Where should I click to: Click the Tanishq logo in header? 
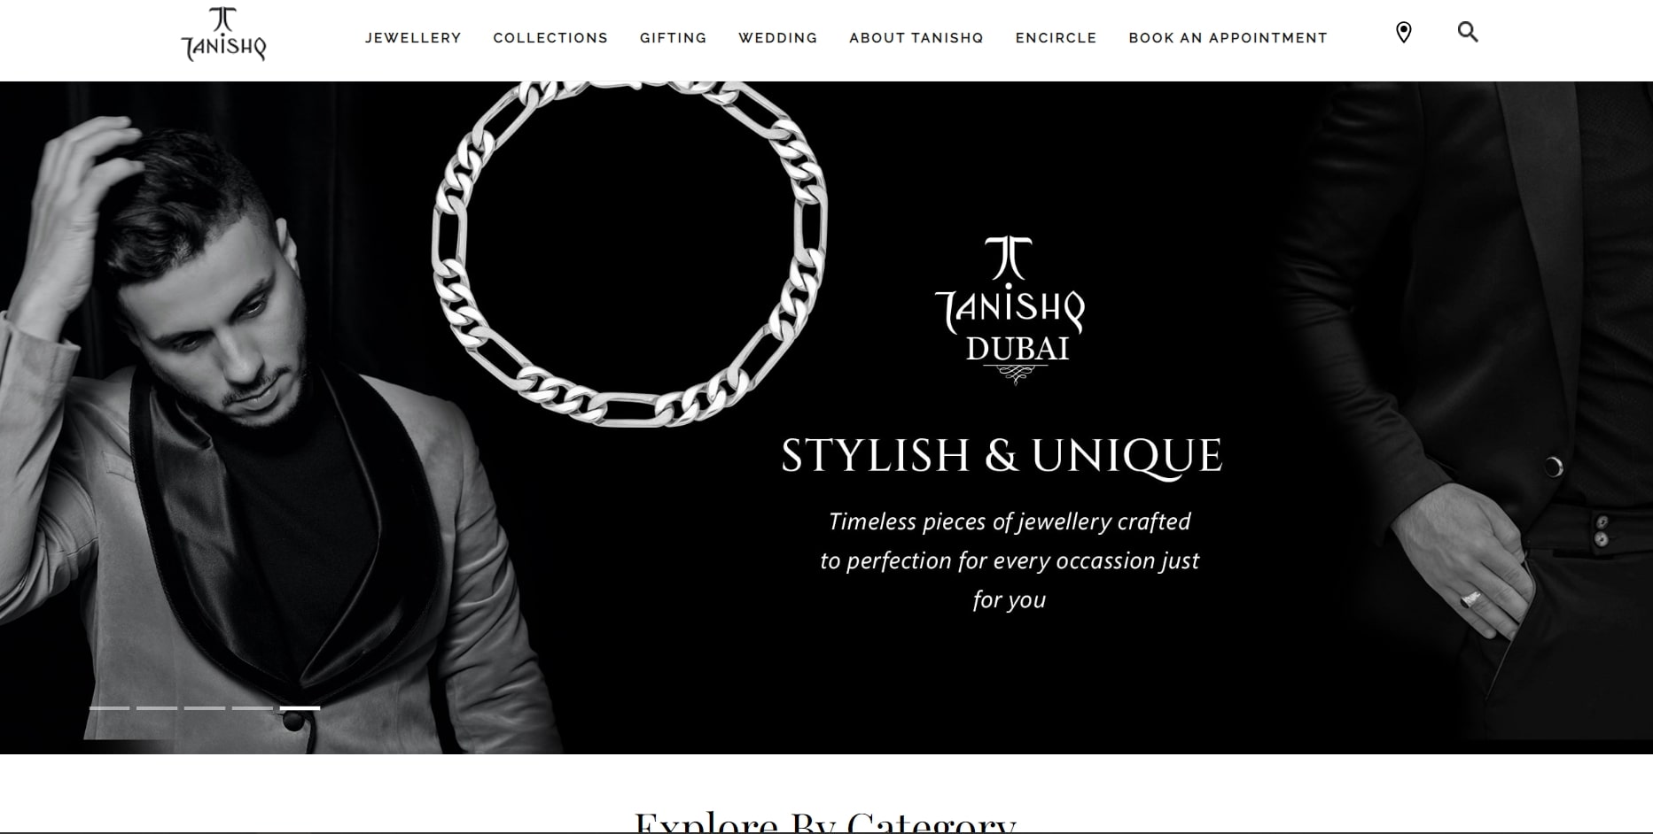pyautogui.click(x=223, y=35)
